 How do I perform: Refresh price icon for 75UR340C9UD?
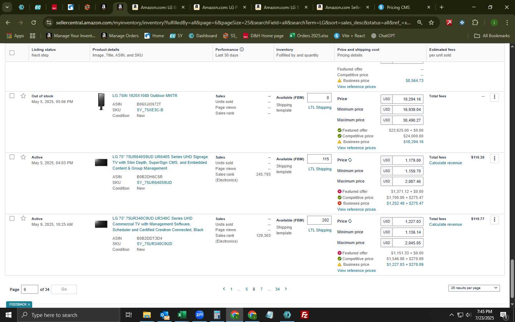[x=350, y=221]
